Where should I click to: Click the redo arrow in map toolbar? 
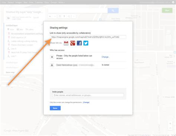pos(55,16)
